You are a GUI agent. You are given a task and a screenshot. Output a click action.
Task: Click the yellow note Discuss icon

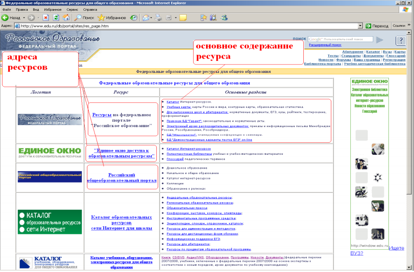[183, 17]
